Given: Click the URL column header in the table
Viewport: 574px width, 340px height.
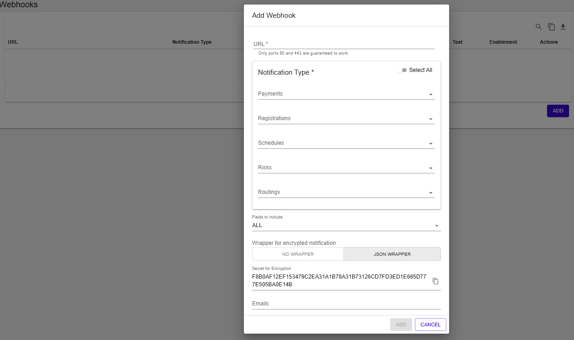Looking at the screenshot, I should click(13, 42).
